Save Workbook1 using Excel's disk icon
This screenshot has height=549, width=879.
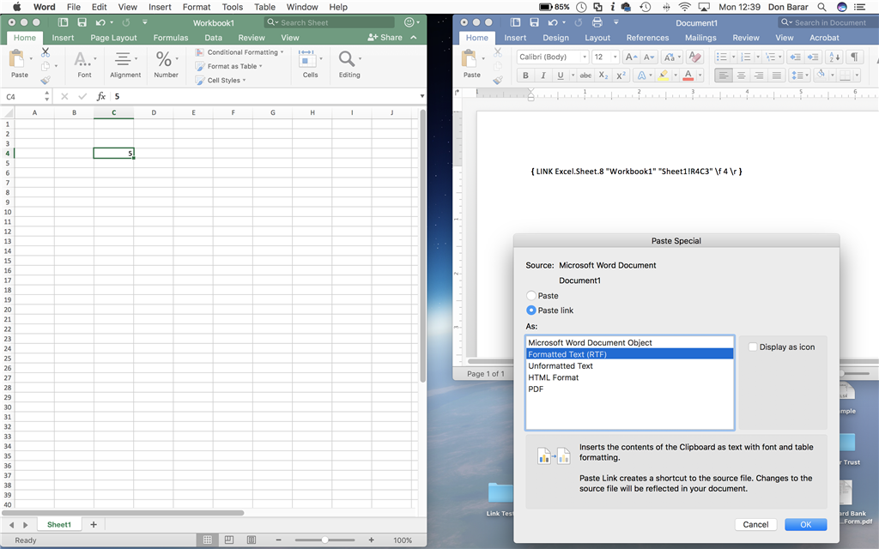point(82,22)
